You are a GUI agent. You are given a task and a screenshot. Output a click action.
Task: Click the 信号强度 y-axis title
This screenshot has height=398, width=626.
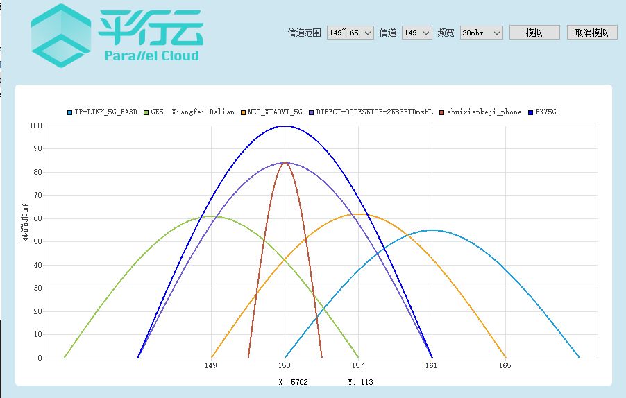(x=25, y=223)
